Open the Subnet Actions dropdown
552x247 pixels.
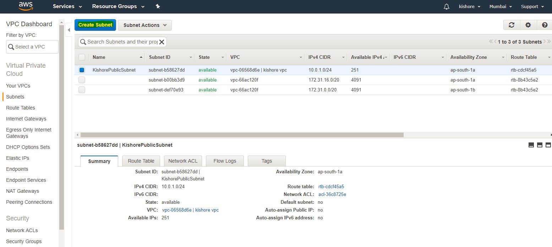(145, 25)
